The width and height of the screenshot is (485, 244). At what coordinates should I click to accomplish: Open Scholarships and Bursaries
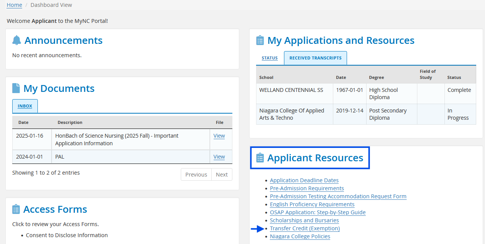click(x=304, y=220)
